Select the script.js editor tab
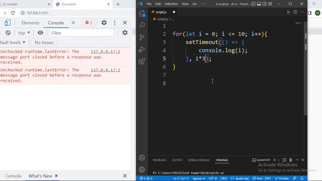 161,12
